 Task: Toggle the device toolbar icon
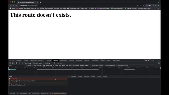[x=13, y=60]
